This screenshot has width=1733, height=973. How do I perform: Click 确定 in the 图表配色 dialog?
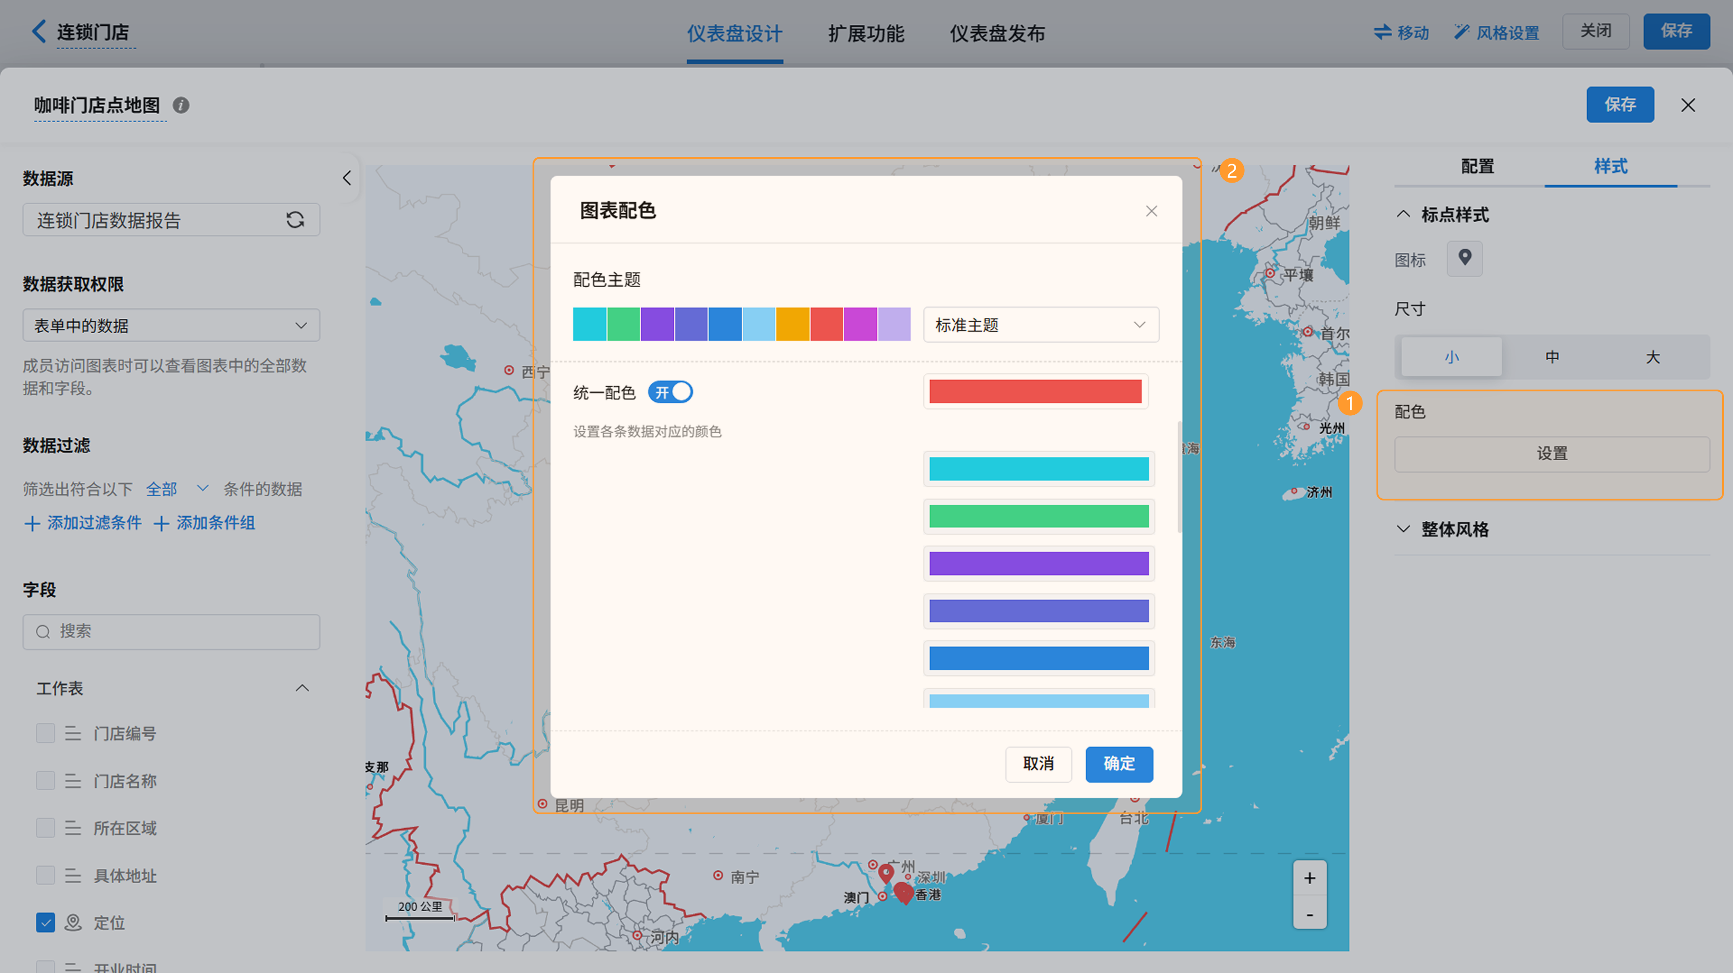(x=1118, y=764)
